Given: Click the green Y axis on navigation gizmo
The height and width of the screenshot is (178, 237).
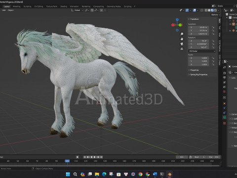Looking at the screenshot, I should pyautogui.click(x=180, y=25).
